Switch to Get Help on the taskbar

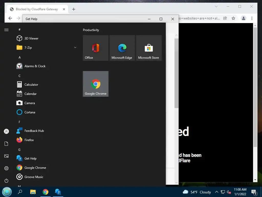(x=58, y=192)
